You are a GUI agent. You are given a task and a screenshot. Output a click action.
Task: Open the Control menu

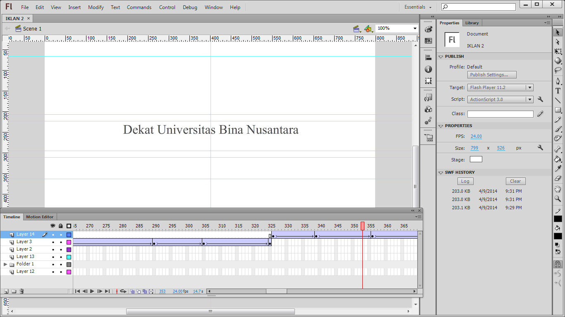[167, 7]
